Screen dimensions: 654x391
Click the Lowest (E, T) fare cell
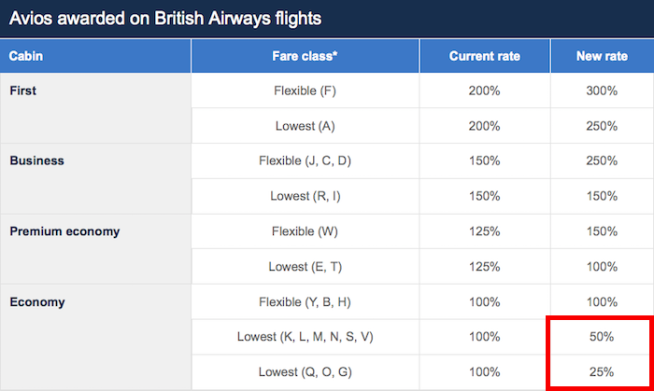point(305,267)
